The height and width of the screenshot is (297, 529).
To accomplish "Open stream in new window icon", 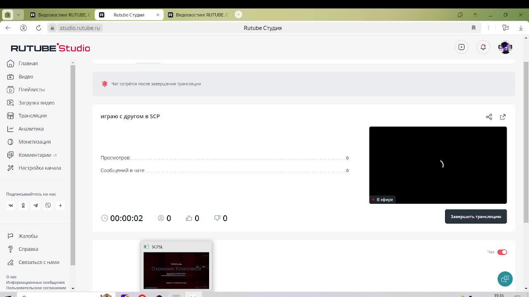I will click(503, 117).
